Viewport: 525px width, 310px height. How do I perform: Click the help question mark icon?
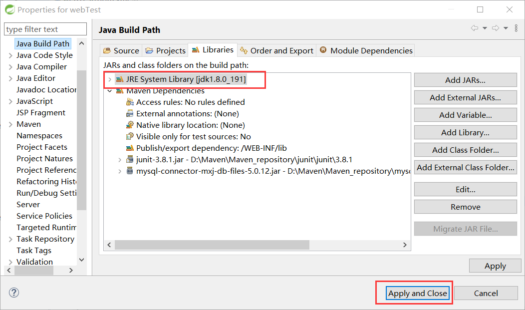[x=14, y=293]
